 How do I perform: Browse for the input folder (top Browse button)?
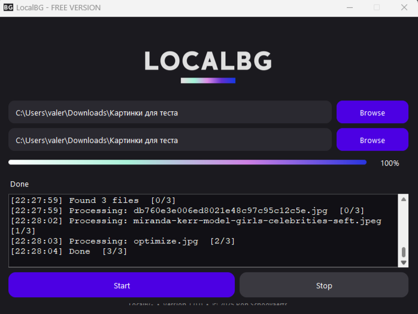pyautogui.click(x=372, y=112)
